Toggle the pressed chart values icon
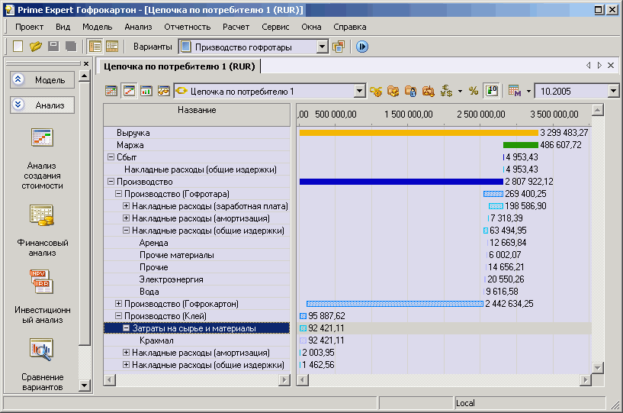 coord(491,91)
